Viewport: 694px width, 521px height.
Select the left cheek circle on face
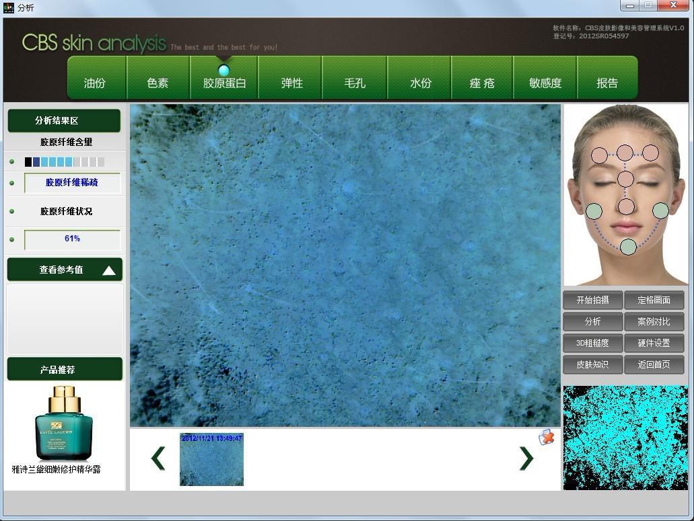594,211
